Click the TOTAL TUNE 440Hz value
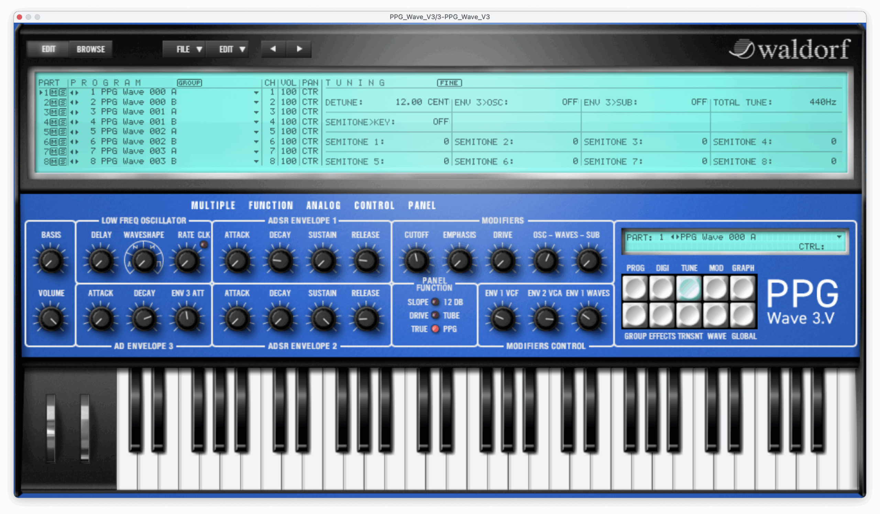This screenshot has height=514, width=880. coord(823,102)
